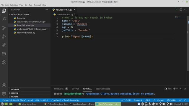Image resolution: width=189 pixels, height=106 pixels.
Task: Expand the Filters section
Action: (29, 97)
